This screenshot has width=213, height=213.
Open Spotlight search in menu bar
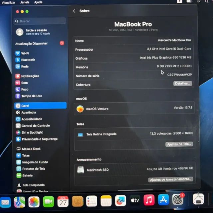point(207,1)
